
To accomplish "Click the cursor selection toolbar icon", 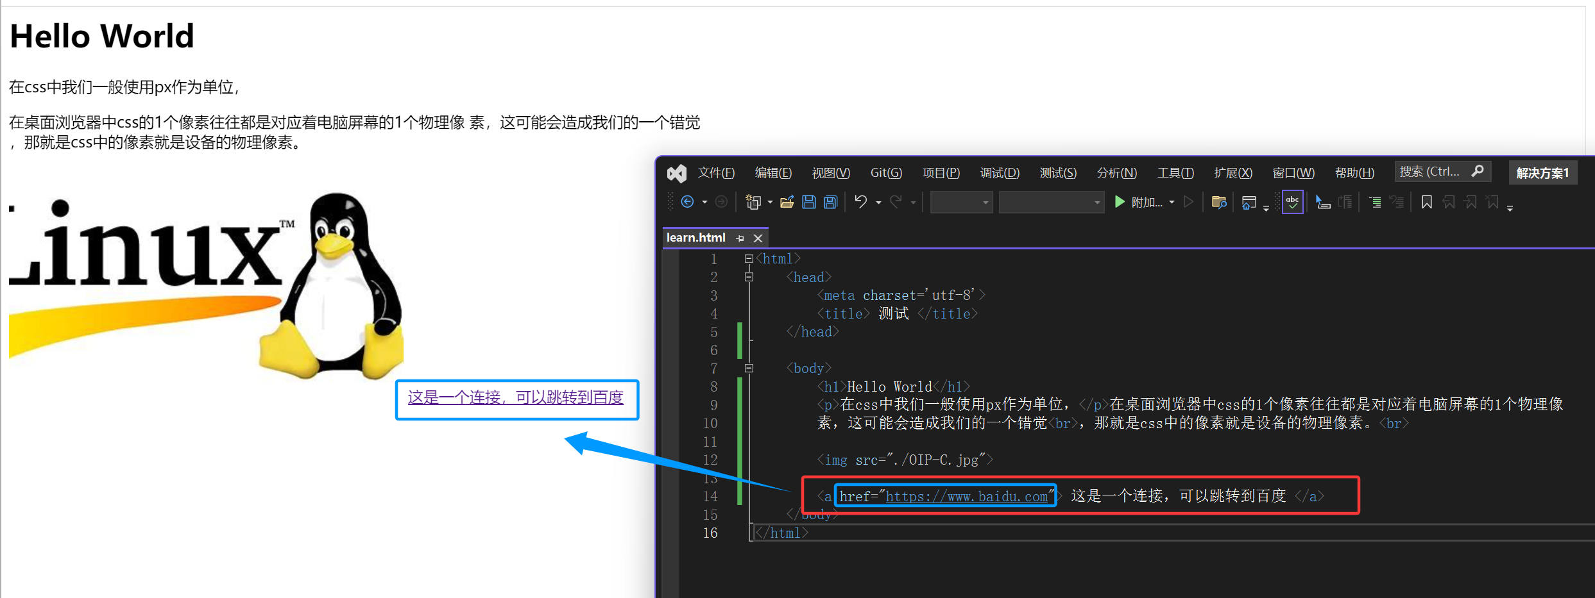I will click(x=1323, y=203).
